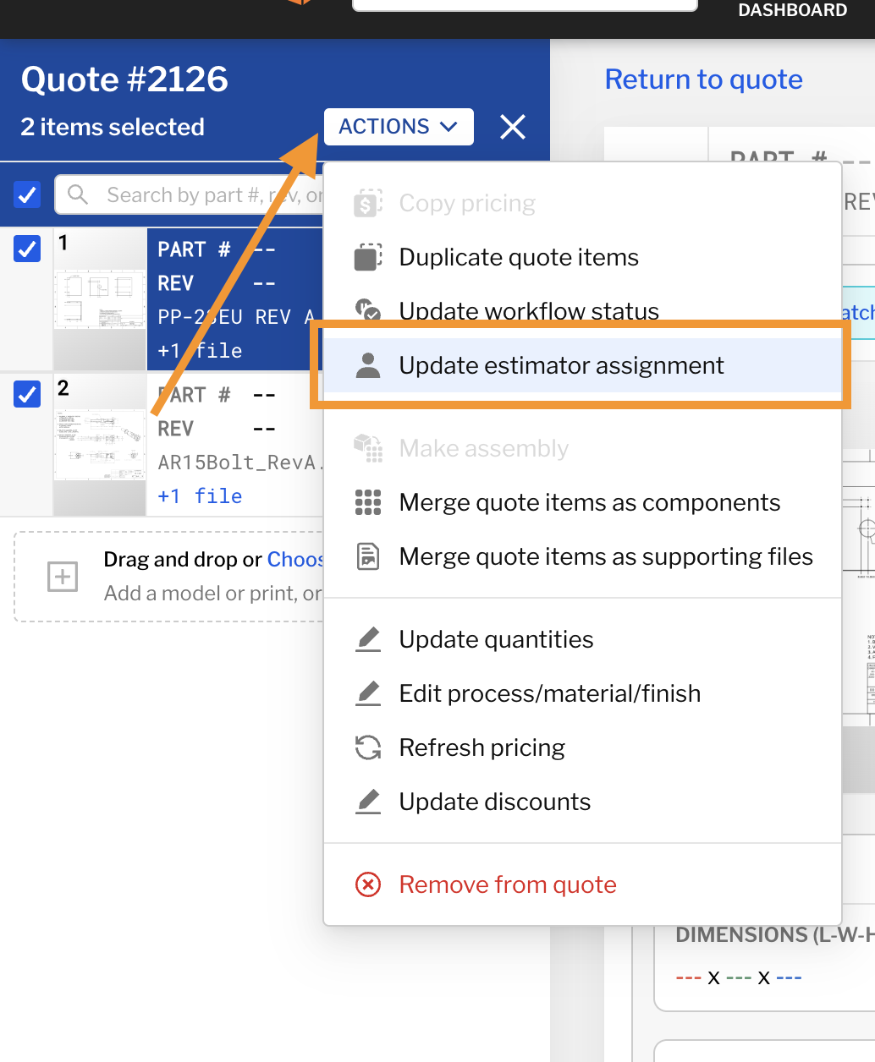
Task: Toggle the select-all items checkbox
Action: (x=27, y=195)
